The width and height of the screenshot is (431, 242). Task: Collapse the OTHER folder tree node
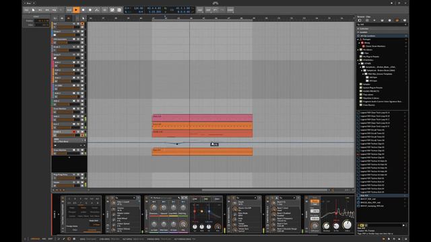[x=360, y=63]
